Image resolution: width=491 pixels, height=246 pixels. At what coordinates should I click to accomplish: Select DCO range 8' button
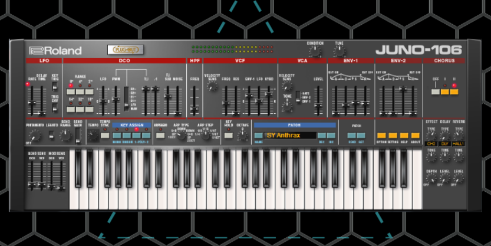pos(71,92)
